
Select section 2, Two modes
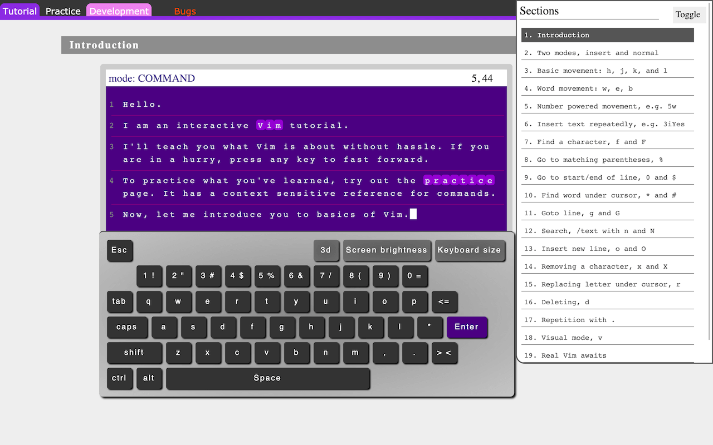(x=607, y=52)
